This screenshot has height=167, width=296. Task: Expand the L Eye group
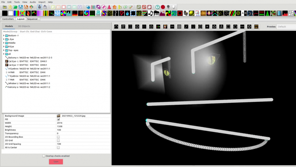point(4,39)
